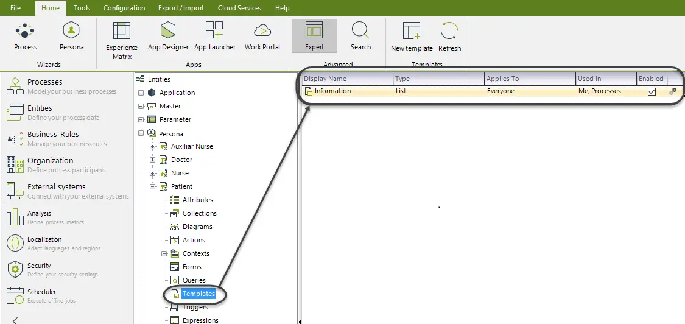Launch the Work Portal
The width and height of the screenshot is (685, 324).
point(262,37)
